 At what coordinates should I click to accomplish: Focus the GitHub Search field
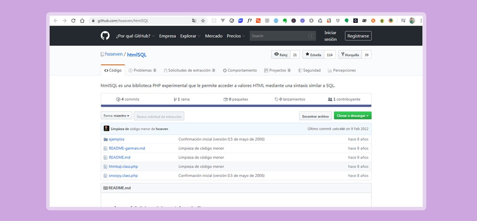(283, 36)
